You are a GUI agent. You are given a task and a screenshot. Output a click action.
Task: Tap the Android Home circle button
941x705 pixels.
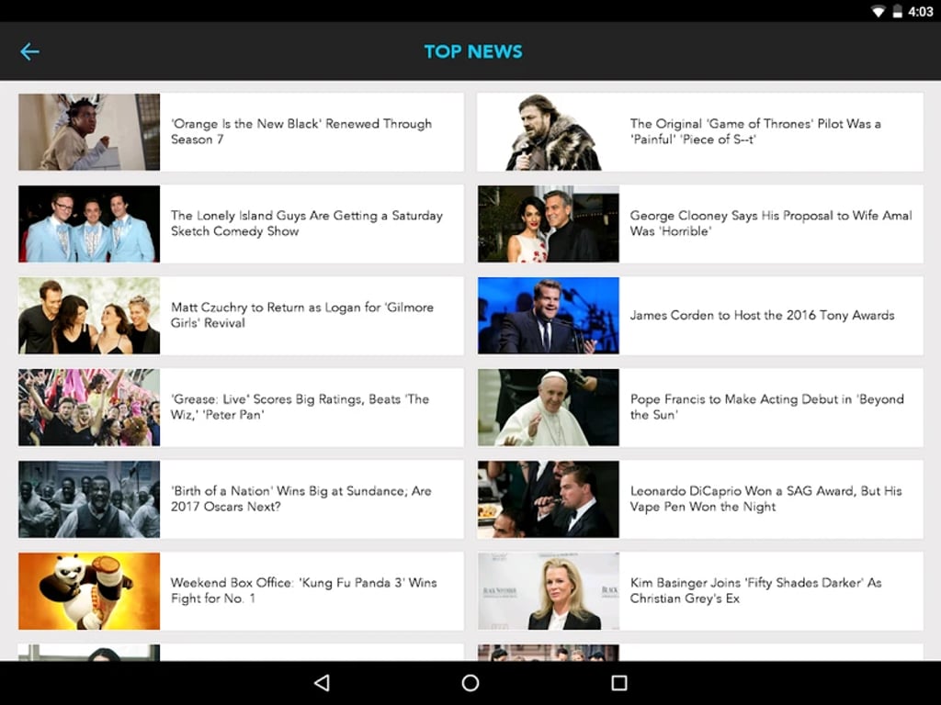tap(470, 683)
